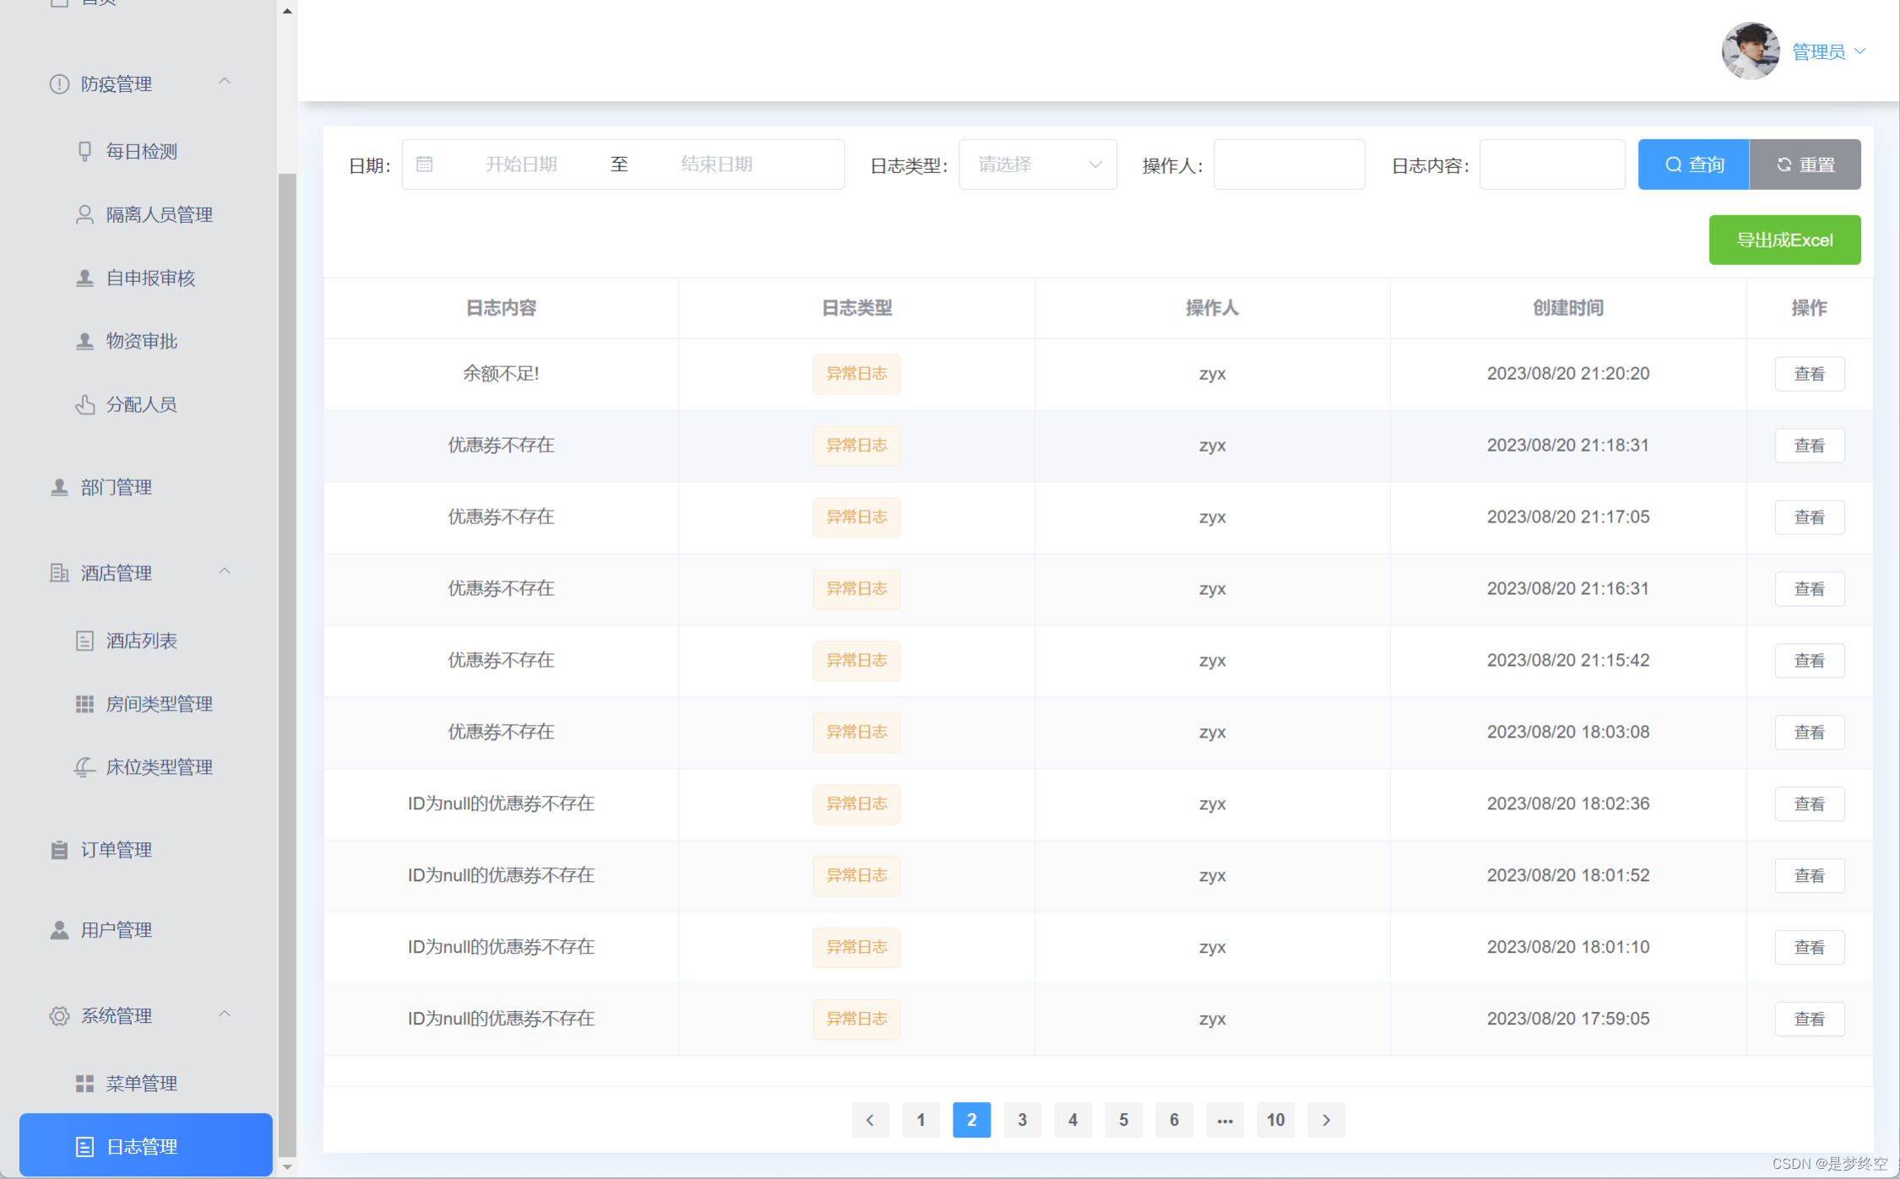Click the sidebar scroll down arrow
This screenshot has height=1179, width=1900.
point(287,1166)
